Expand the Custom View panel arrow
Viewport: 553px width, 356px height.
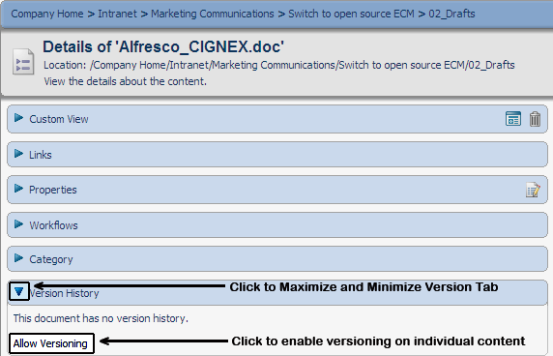pos(18,118)
